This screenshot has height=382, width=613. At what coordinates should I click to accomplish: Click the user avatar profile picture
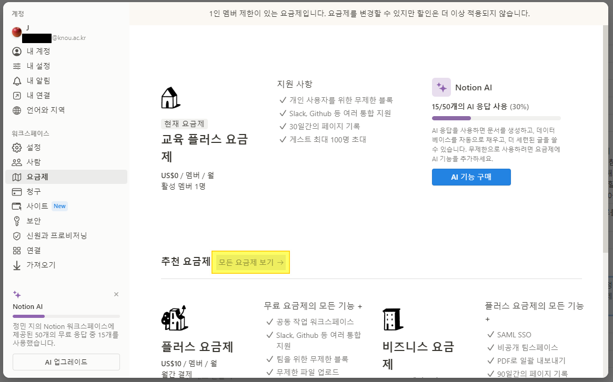point(17,33)
